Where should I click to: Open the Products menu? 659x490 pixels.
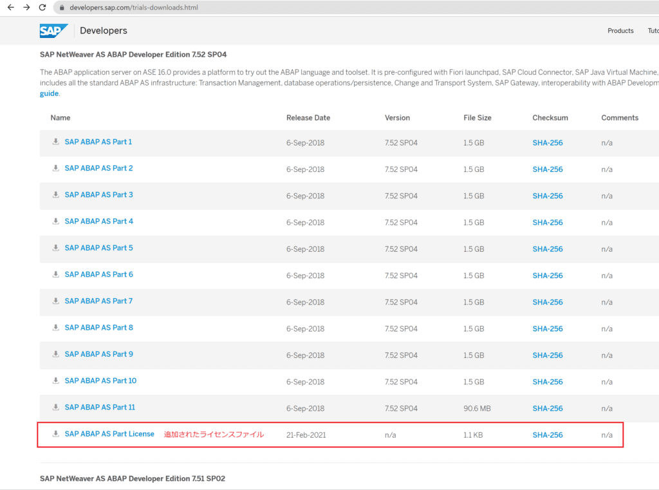click(x=620, y=31)
